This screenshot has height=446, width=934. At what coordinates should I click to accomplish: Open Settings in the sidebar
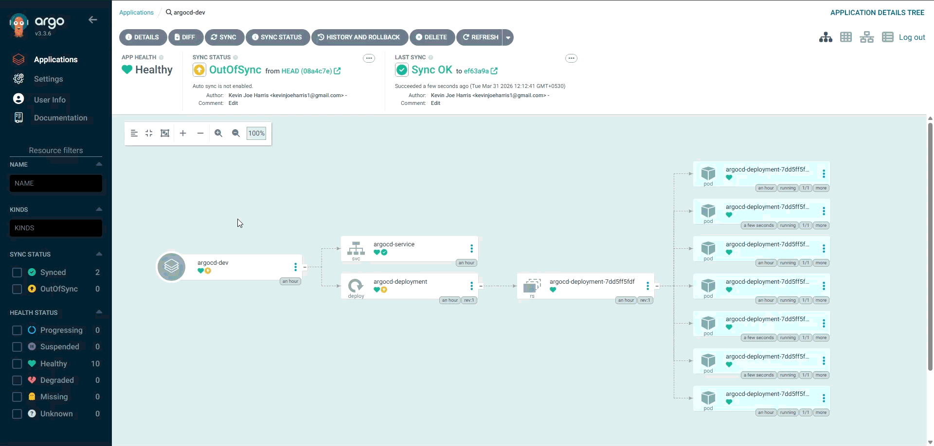(x=48, y=79)
